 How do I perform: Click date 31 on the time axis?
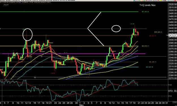pyautogui.click(x=167, y=103)
